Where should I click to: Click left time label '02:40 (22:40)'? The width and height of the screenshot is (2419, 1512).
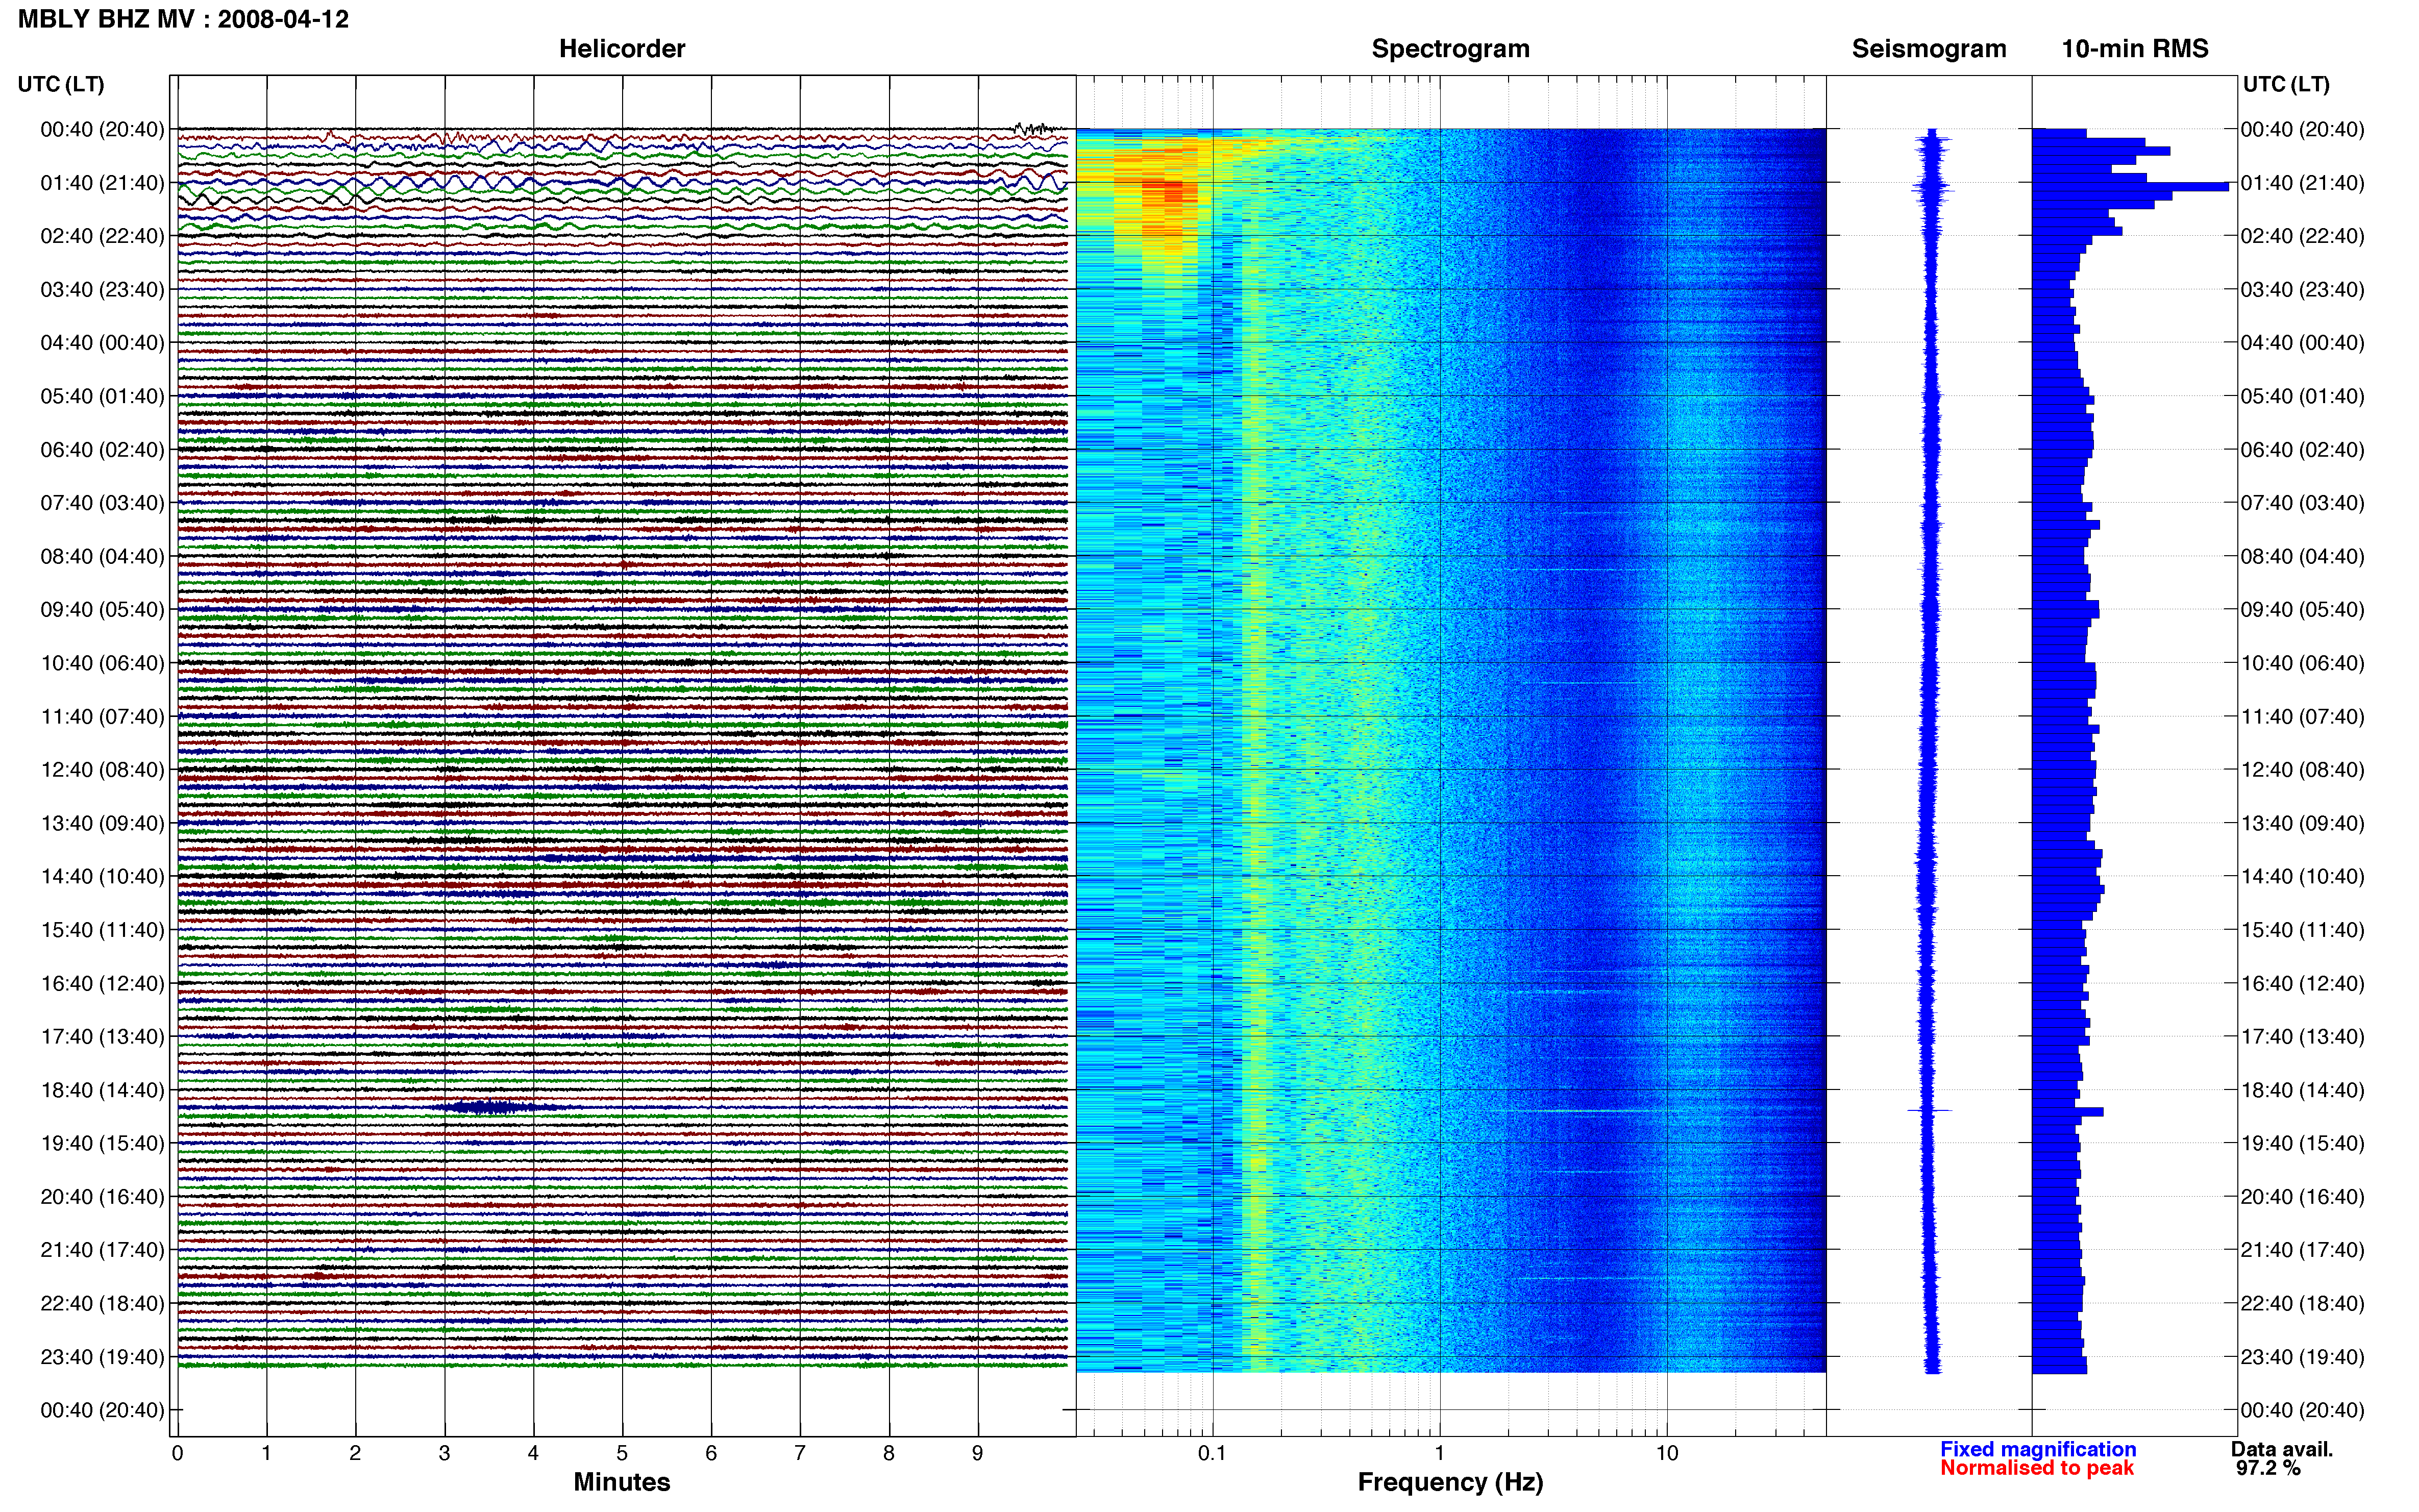(102, 236)
